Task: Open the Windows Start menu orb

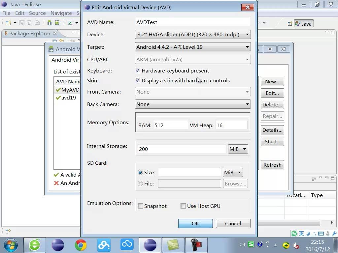Action: pos(11,245)
